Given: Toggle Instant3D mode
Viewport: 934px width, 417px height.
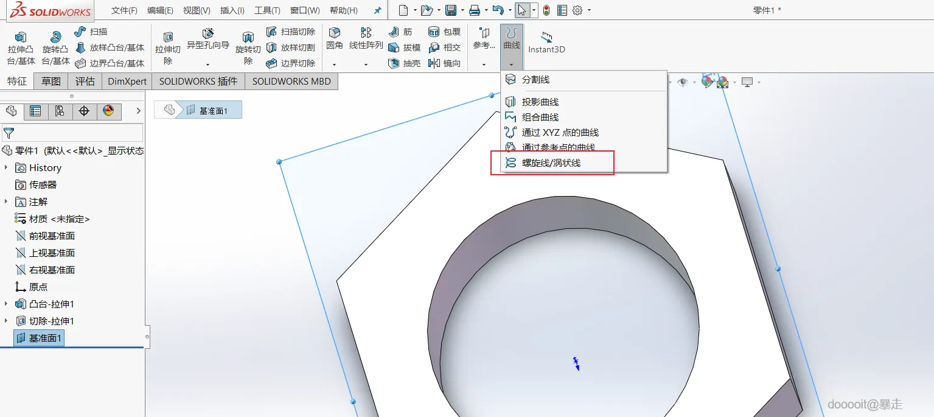Looking at the screenshot, I should pos(546,42).
